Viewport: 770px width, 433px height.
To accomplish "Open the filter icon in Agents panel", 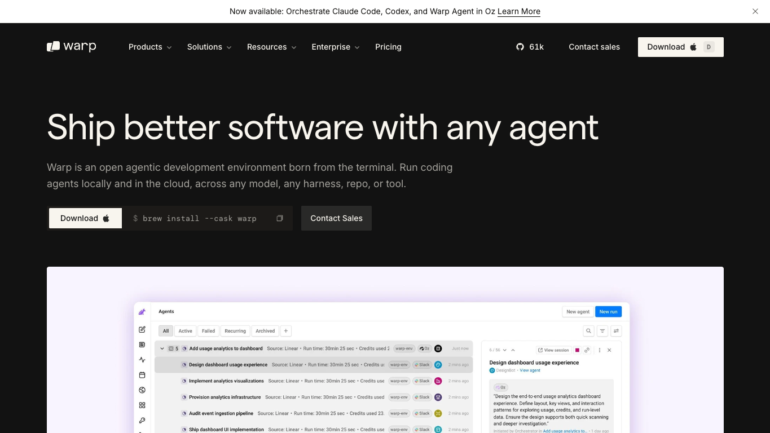I will (602, 331).
